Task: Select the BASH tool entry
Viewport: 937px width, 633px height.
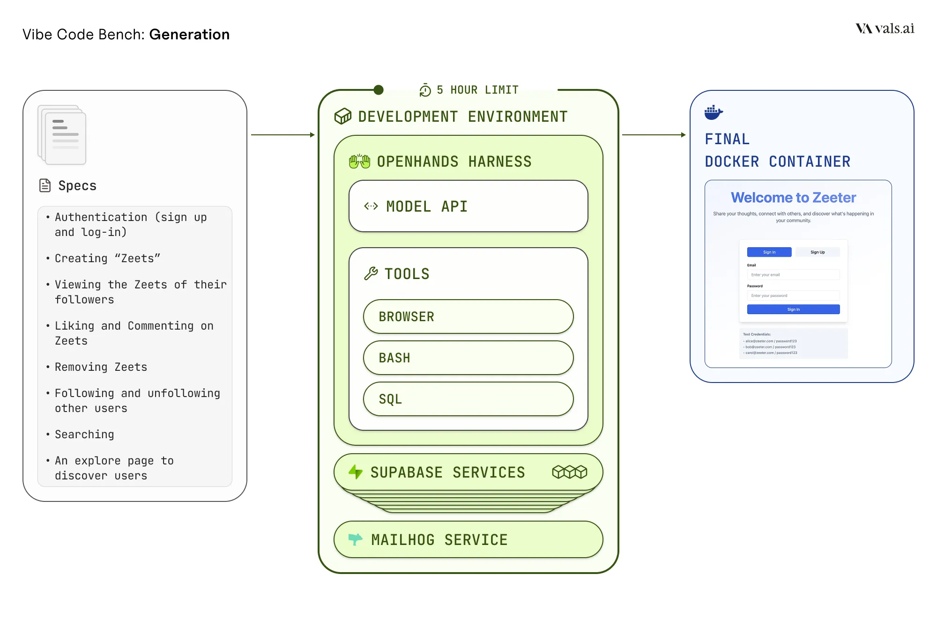Action: click(468, 358)
